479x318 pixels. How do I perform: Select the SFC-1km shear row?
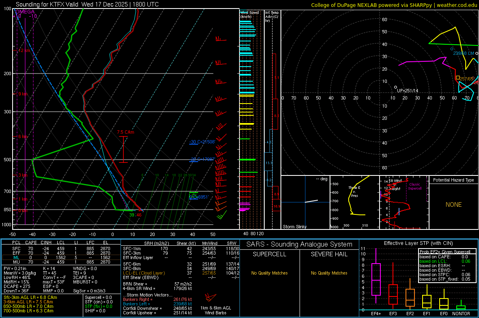pos(181,249)
